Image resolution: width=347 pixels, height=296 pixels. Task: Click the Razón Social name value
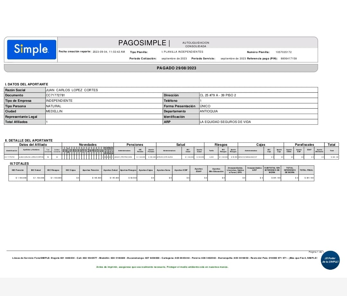[72, 90]
